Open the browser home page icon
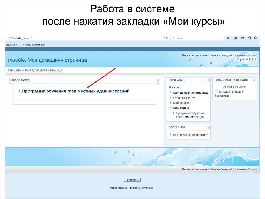The image size is (265, 199). point(242,38)
